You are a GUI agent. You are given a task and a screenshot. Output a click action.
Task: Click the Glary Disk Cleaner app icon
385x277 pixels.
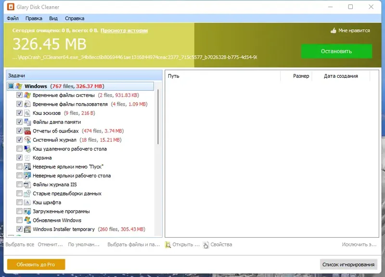(11, 7)
